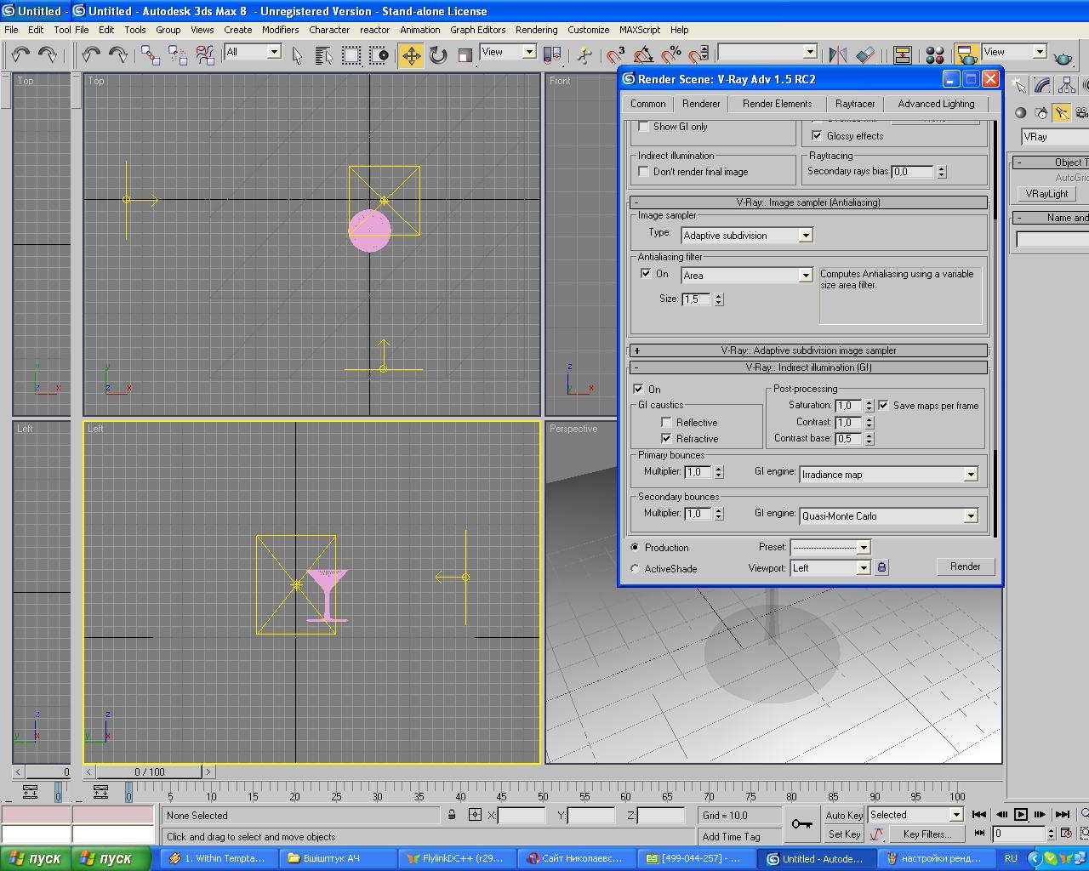Click the Rectangular Selection Region icon

point(351,55)
